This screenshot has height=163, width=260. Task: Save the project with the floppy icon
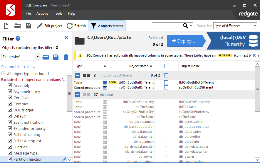(x=28, y=26)
